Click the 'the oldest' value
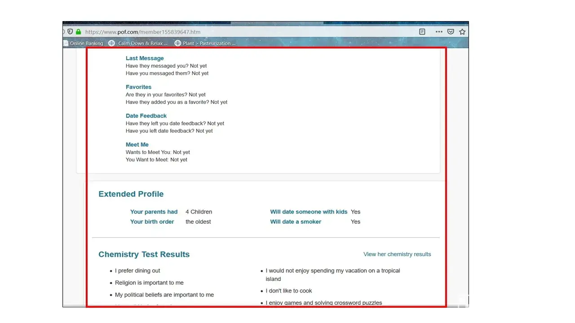The image size is (575, 323). (198, 222)
